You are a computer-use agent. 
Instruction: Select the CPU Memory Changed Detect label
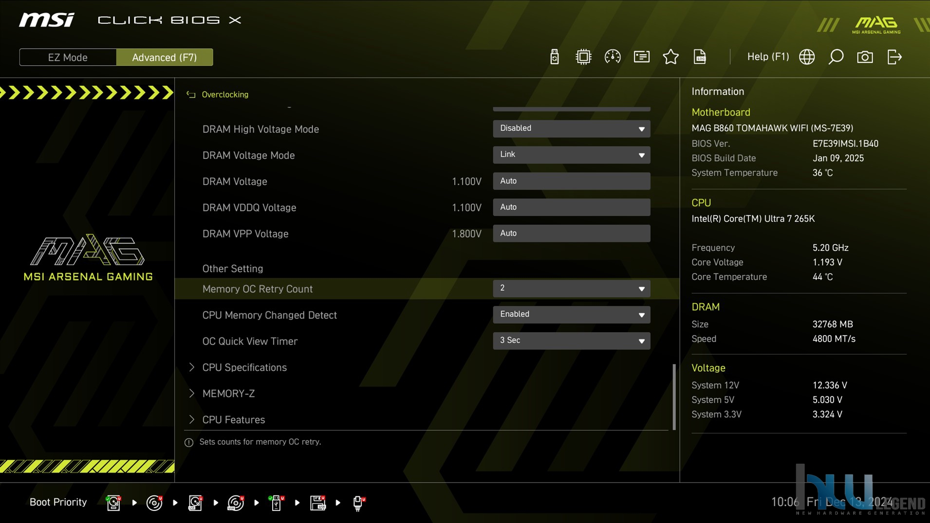[x=269, y=316]
